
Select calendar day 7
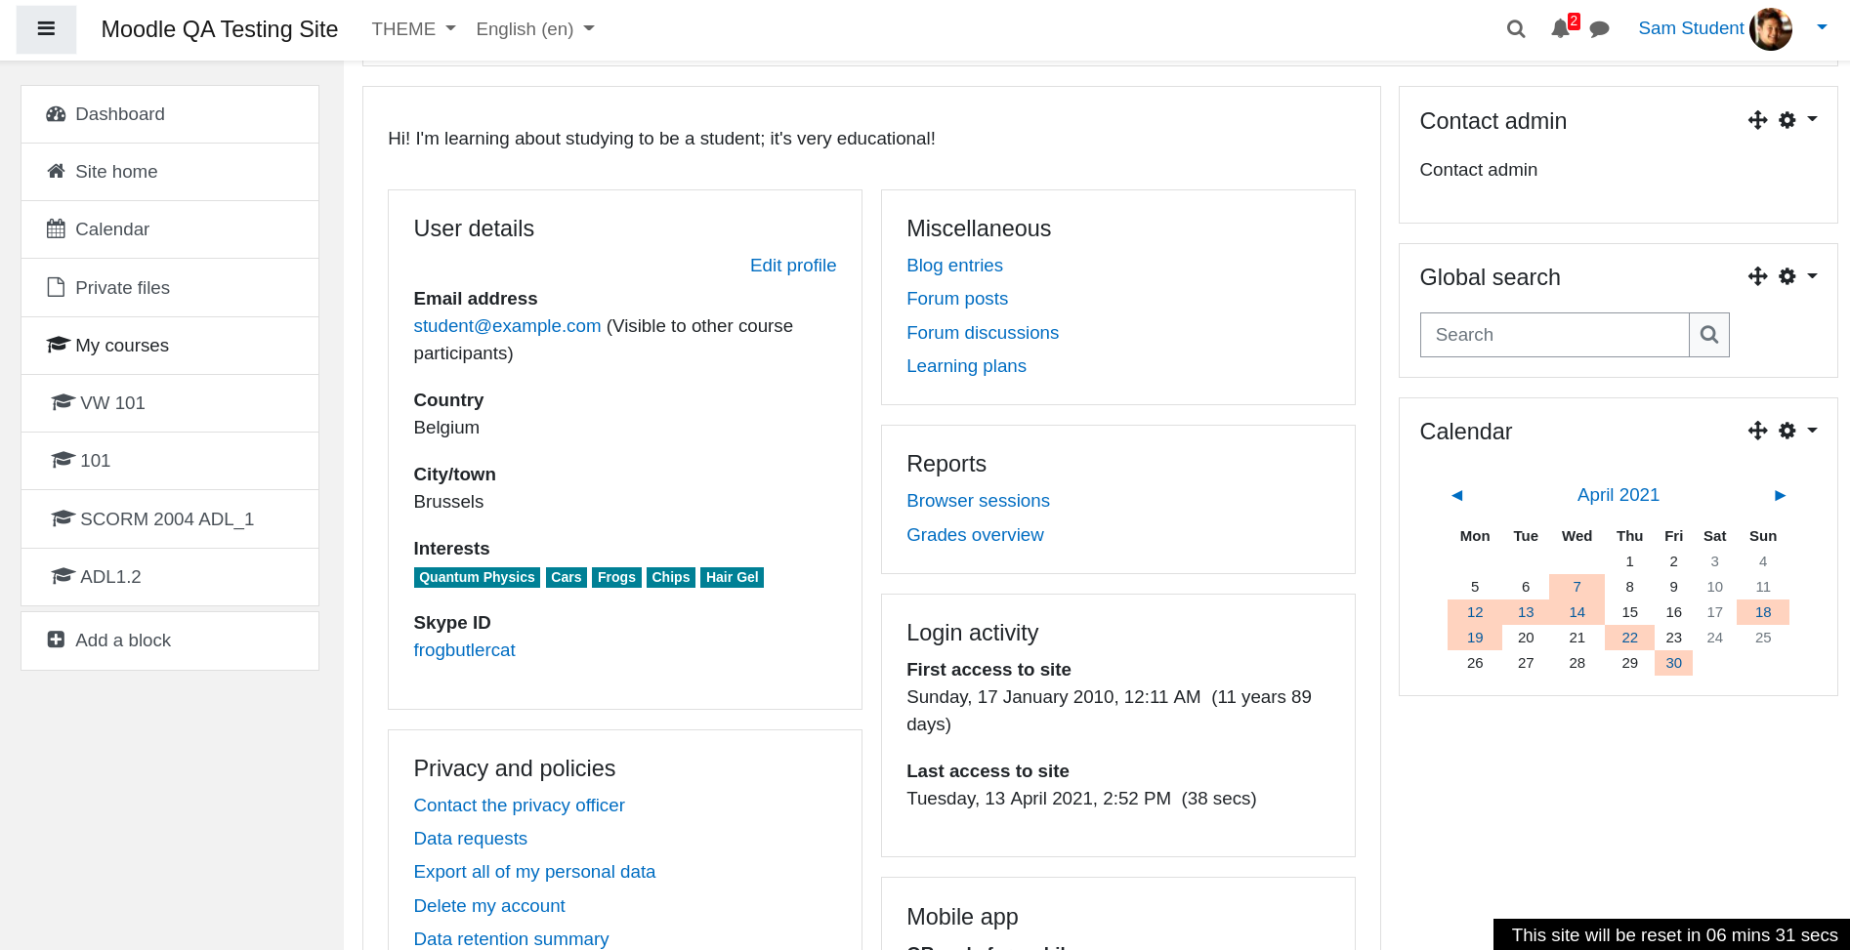click(x=1577, y=587)
